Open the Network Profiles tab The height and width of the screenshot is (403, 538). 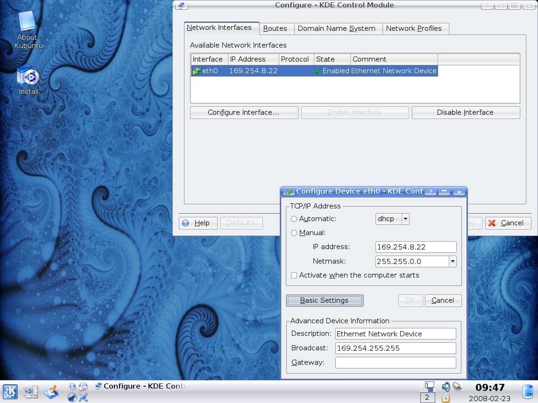(x=416, y=28)
